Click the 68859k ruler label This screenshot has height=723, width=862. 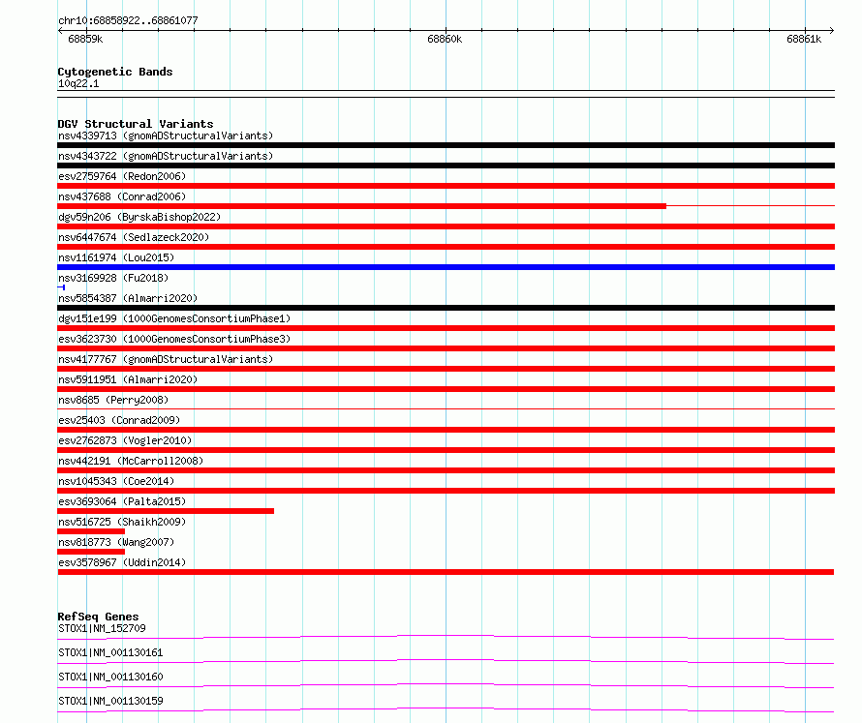coord(85,39)
